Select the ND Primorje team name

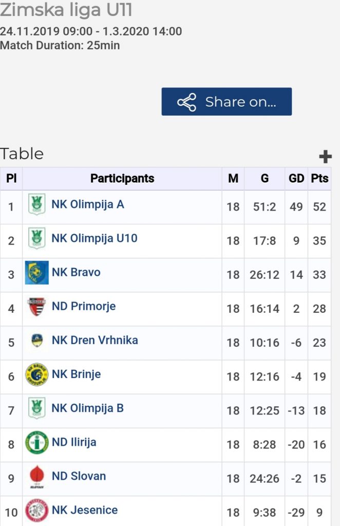pos(84,306)
